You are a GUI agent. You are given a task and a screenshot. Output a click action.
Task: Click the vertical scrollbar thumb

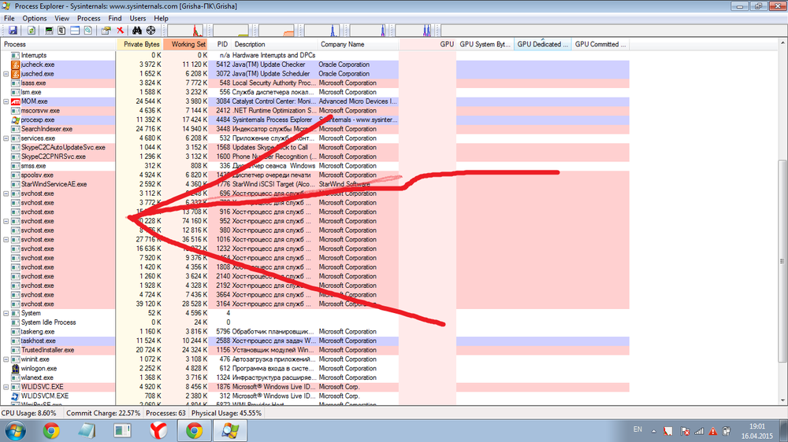[782, 261]
